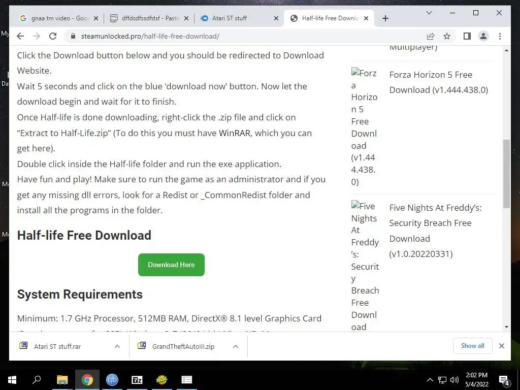This screenshot has width=520, height=390.
Task: Open network status tray icon
Action: [442, 380]
